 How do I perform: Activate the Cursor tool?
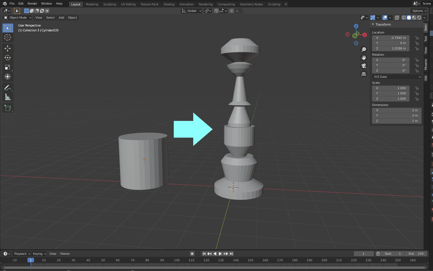coord(8,38)
